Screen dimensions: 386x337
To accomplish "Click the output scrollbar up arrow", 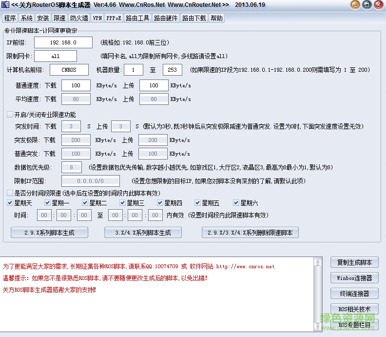I will tap(318, 262).
